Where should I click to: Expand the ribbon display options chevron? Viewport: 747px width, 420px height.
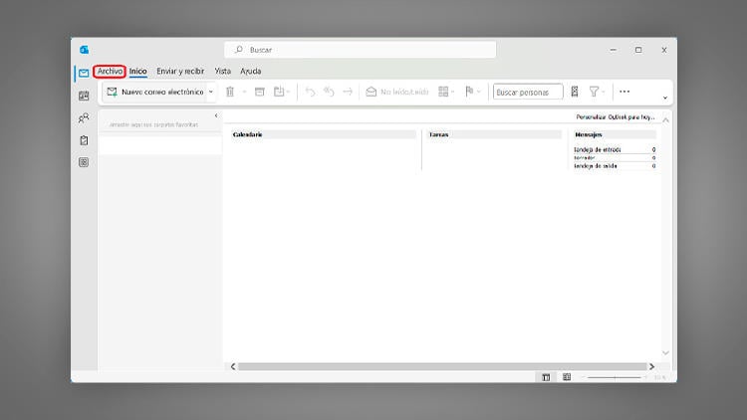(665, 98)
